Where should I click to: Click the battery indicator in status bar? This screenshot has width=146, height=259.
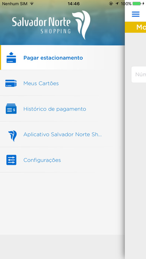coord(137,4)
